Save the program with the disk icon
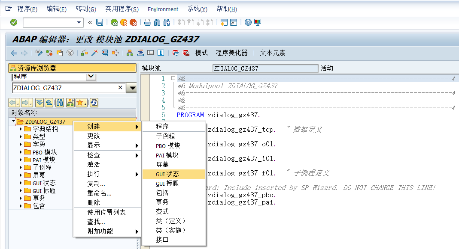Viewport: 459px width, 249px height. (99, 22)
